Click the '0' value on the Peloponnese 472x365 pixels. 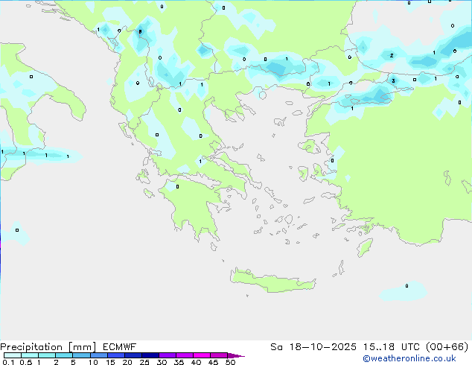tap(178, 187)
